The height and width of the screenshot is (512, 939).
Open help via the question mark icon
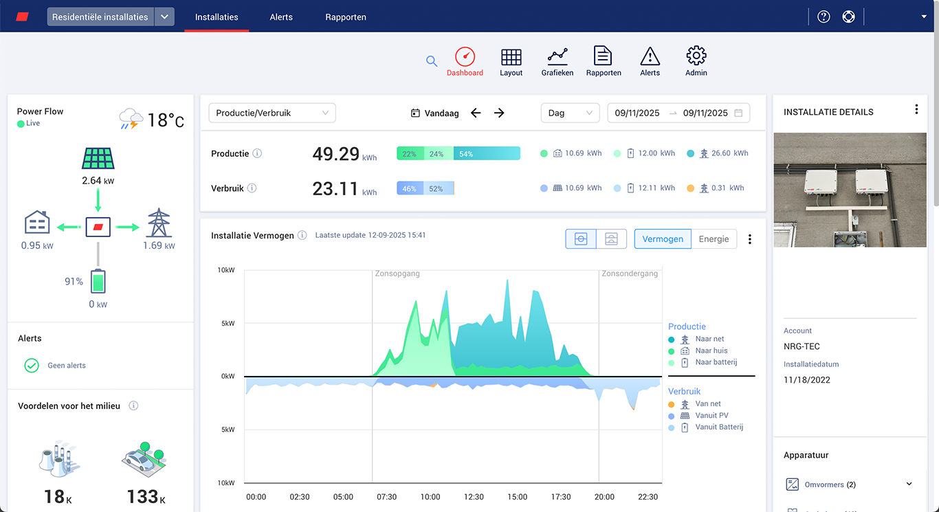(x=823, y=16)
